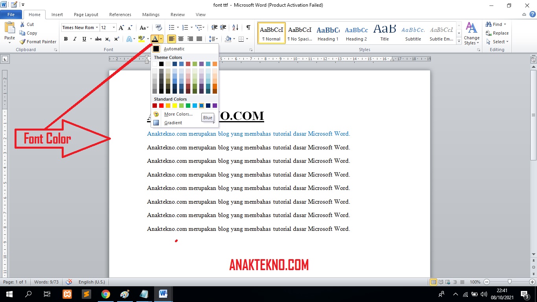Click the Cut scissors icon

[22, 24]
